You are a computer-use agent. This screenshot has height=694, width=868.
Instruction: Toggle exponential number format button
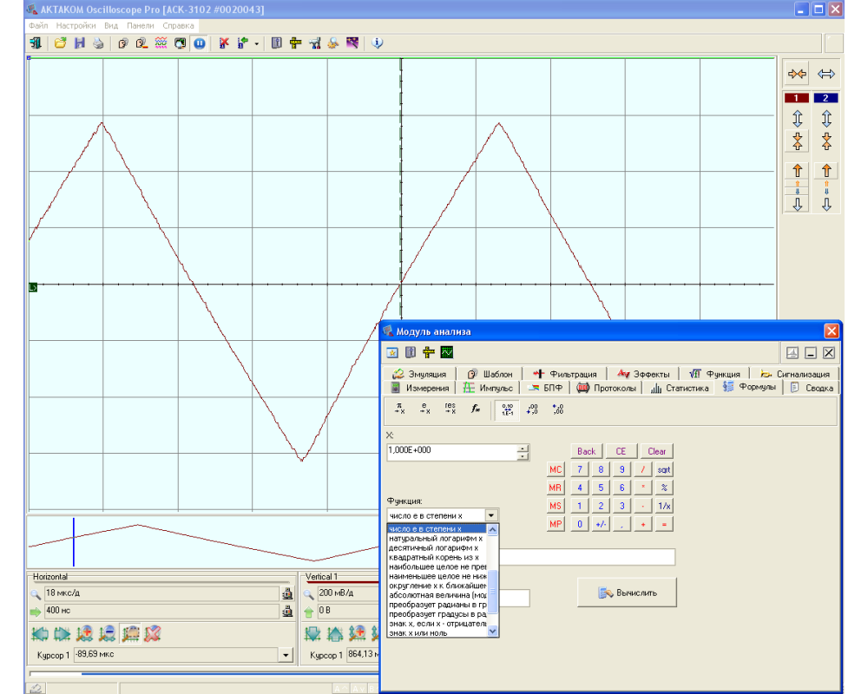509,409
